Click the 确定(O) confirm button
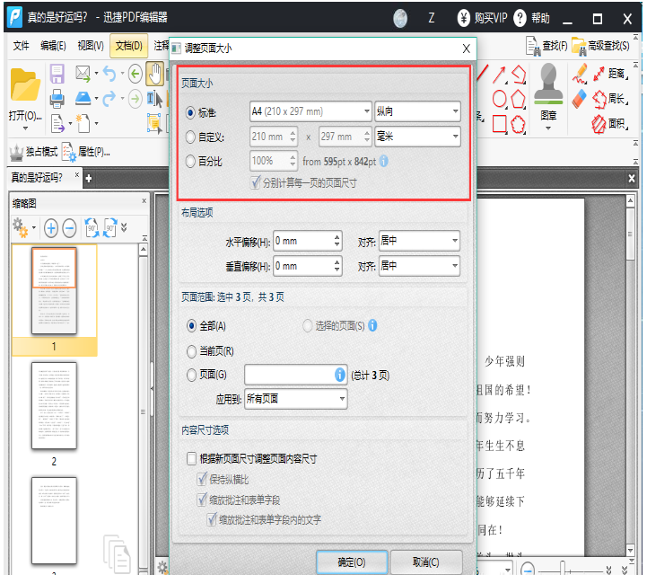Screen dimensions: 647x575 [x=351, y=562]
